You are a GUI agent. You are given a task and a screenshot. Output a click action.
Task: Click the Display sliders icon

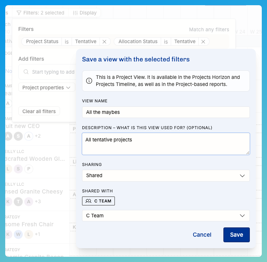point(75,13)
